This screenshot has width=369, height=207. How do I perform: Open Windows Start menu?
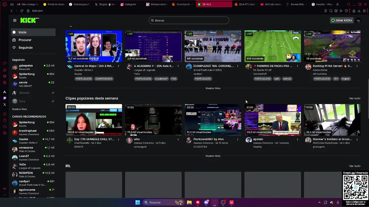tap(138, 202)
